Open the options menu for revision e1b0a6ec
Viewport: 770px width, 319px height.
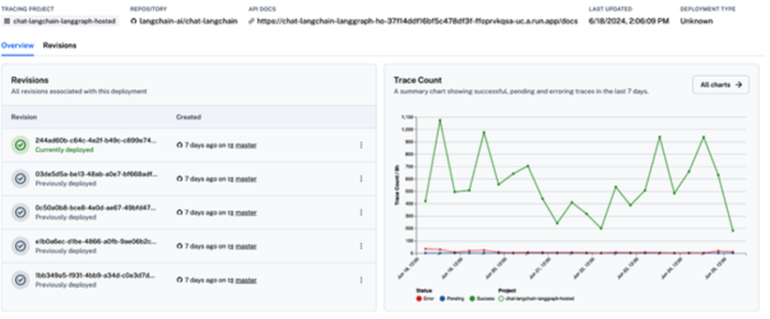pos(361,246)
